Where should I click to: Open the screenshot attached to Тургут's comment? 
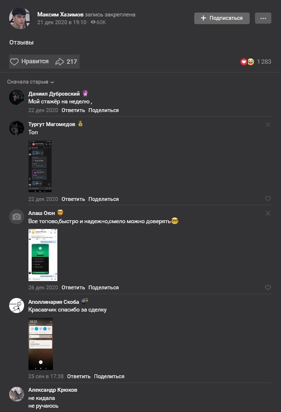click(40, 166)
